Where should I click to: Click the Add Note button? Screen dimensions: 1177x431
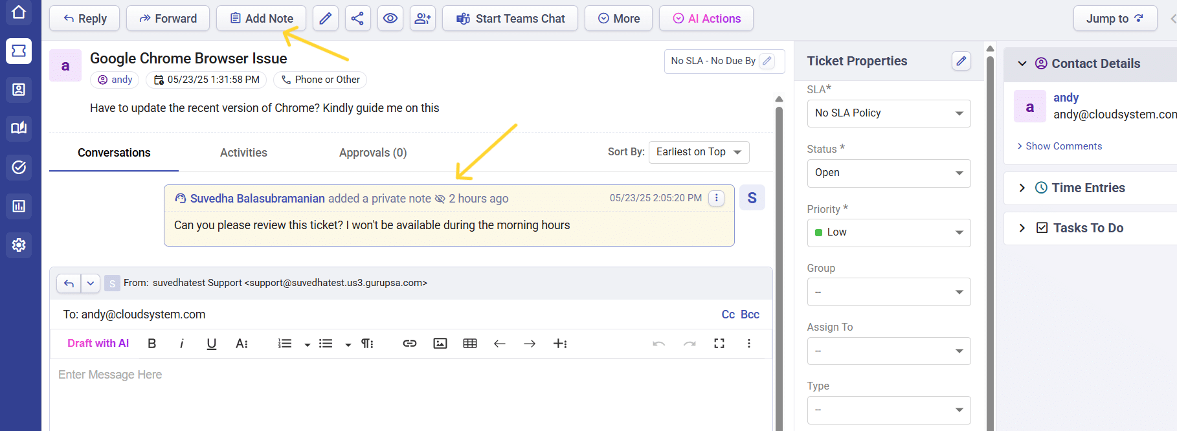262,19
